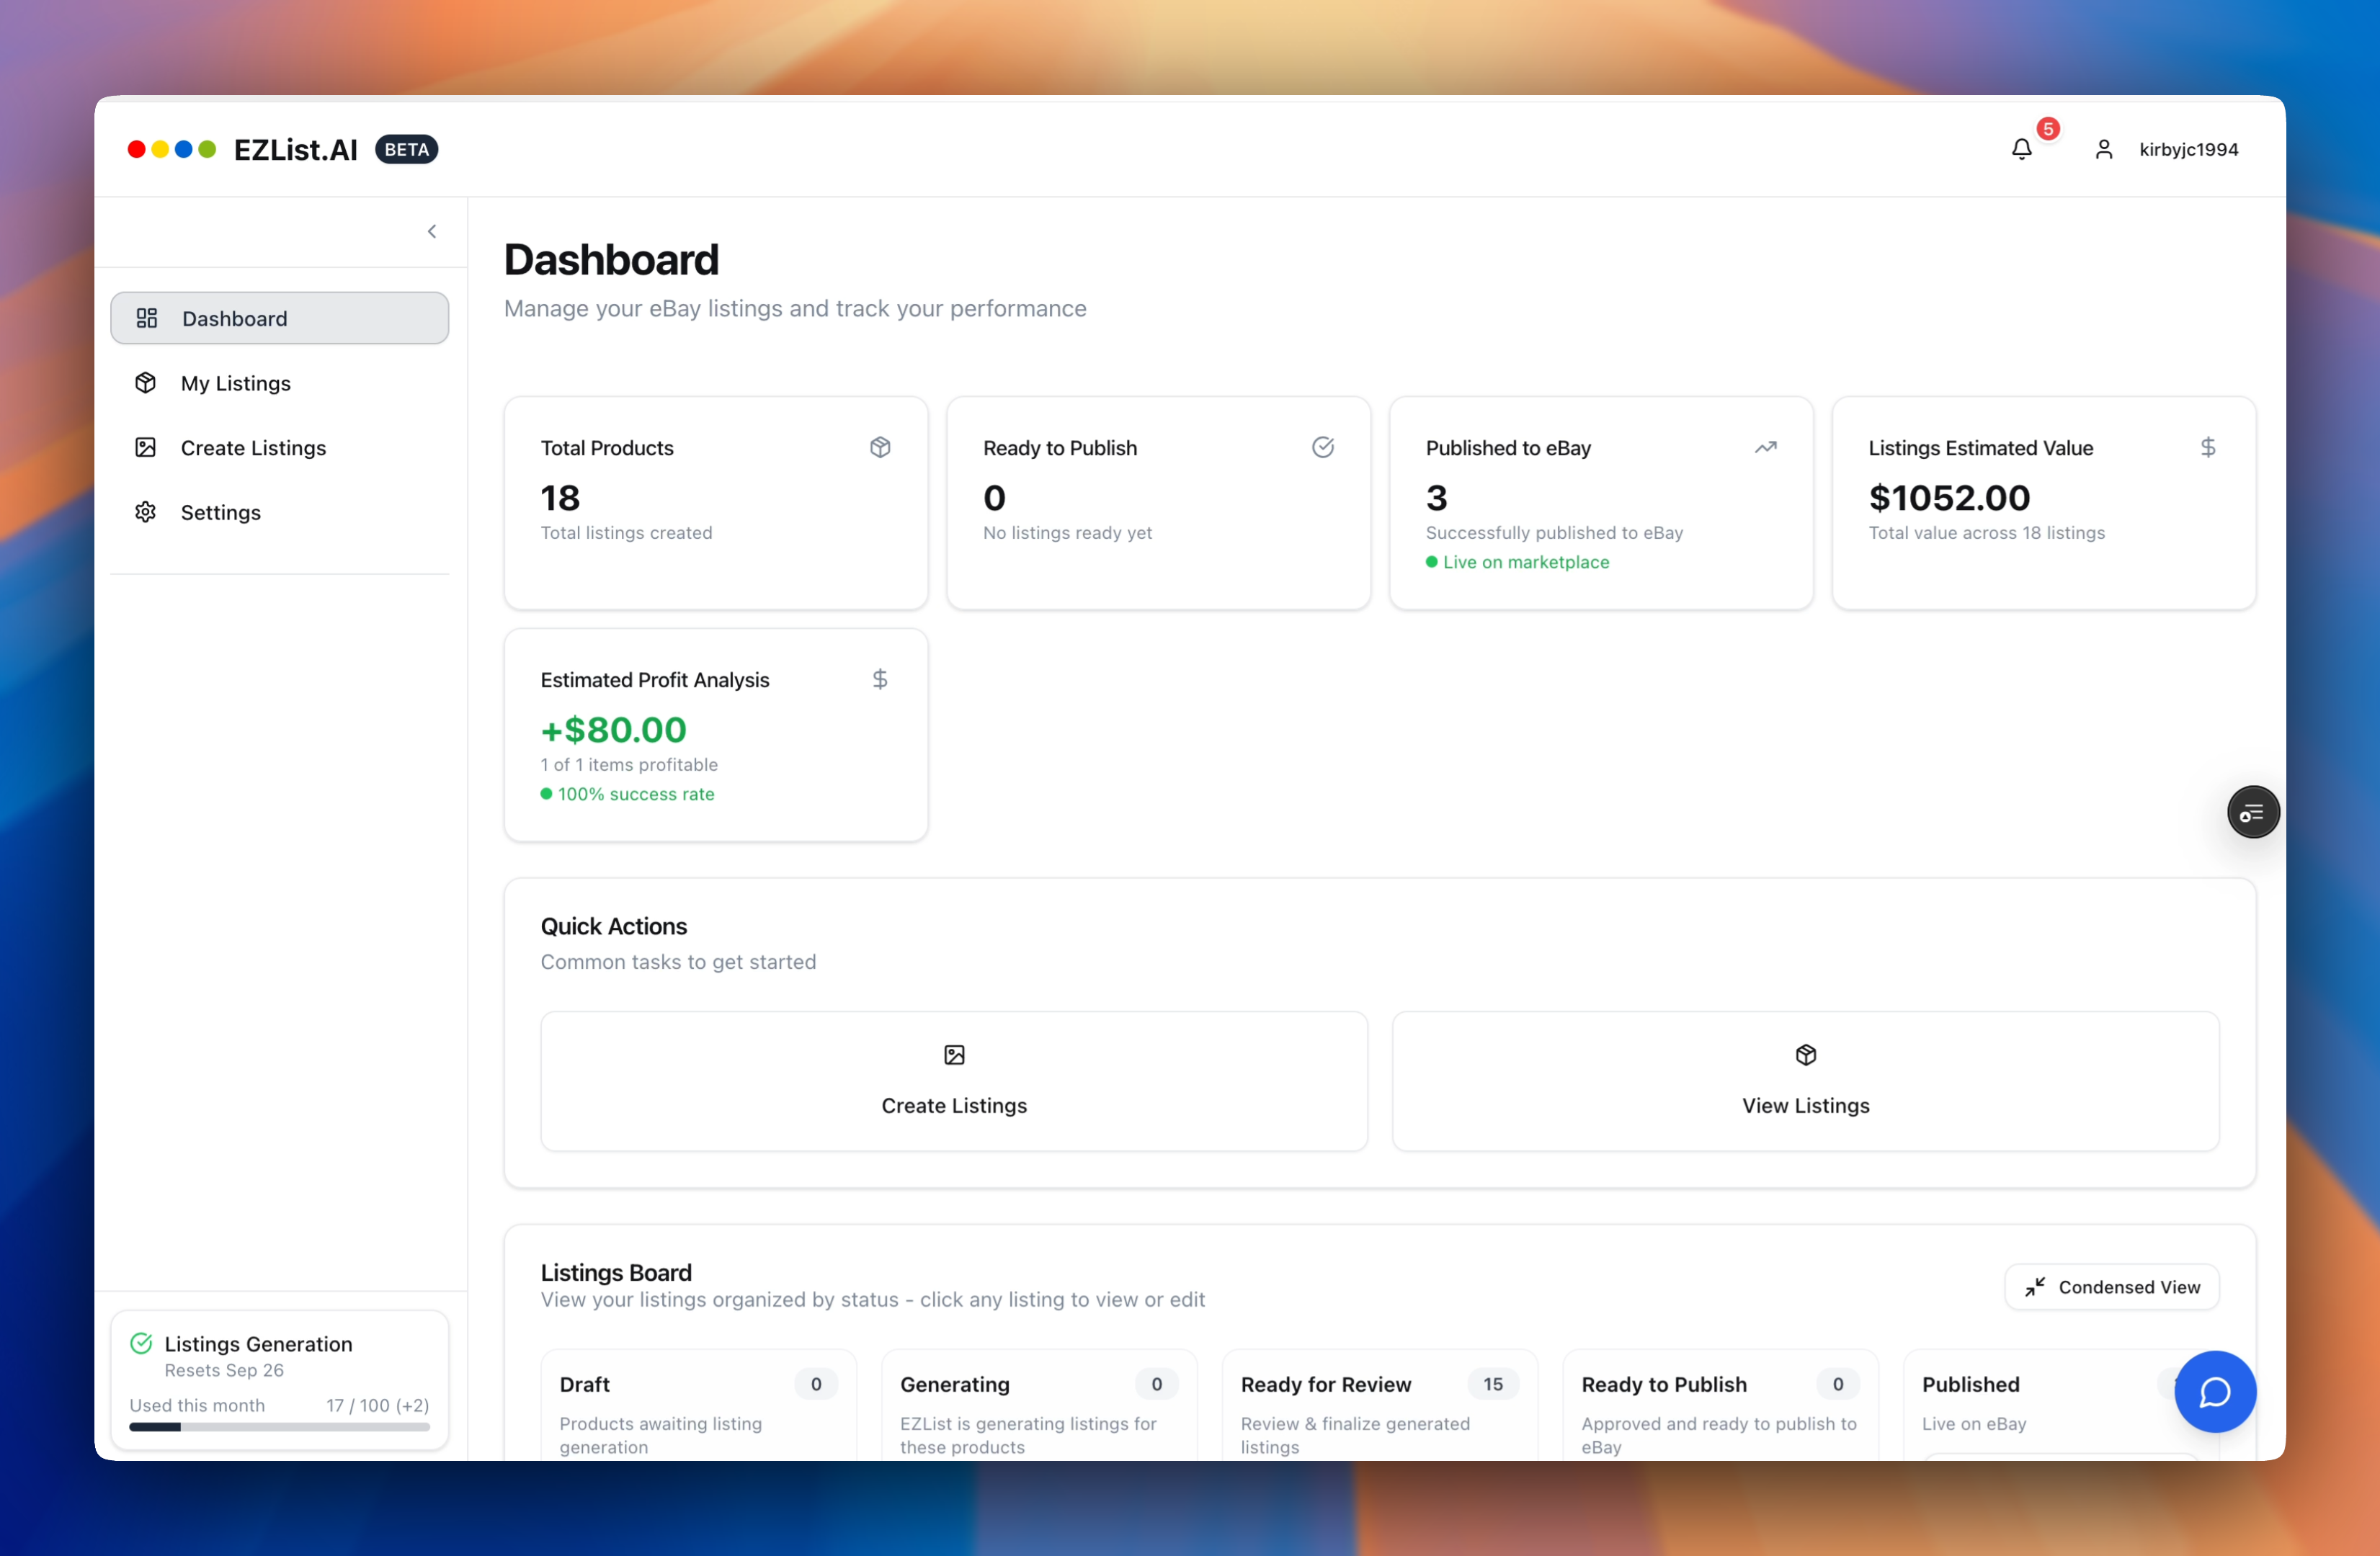The width and height of the screenshot is (2380, 1556).
Task: Go to My Listings in sidebar
Action: pyautogui.click(x=236, y=383)
